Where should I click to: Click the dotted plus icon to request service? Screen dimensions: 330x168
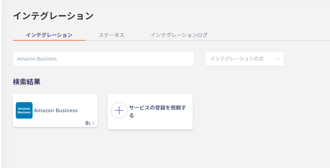(119, 110)
